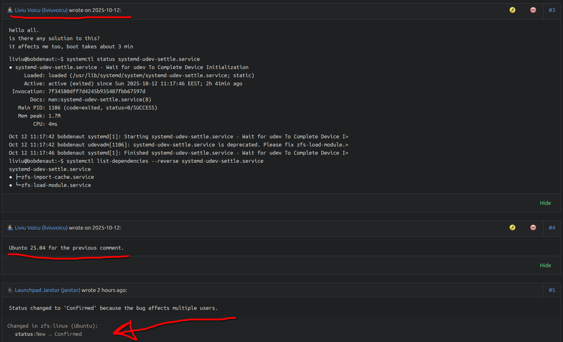The width and height of the screenshot is (563, 342).
Task: Open the #3 comment permalink
Action: pyautogui.click(x=552, y=10)
